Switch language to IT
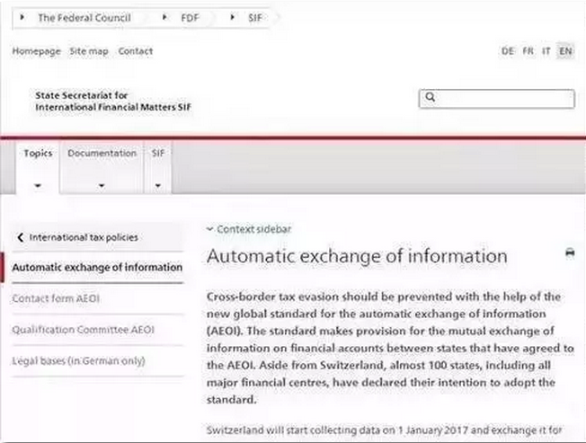The width and height of the screenshot is (586, 443). [546, 51]
